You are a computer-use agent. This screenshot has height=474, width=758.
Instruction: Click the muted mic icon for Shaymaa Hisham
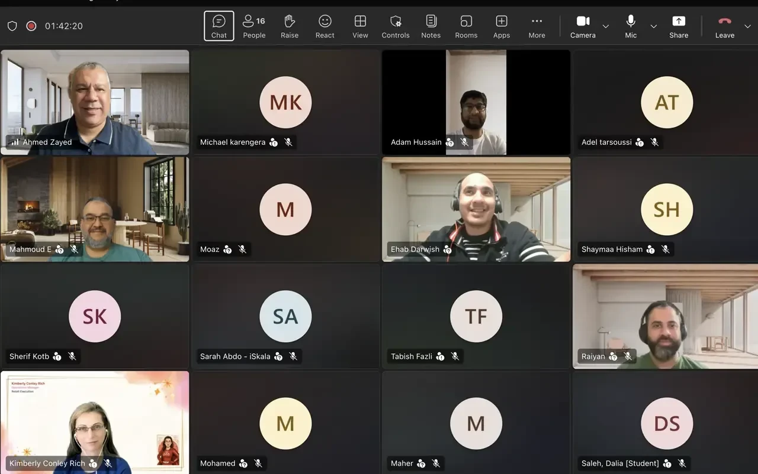666,249
